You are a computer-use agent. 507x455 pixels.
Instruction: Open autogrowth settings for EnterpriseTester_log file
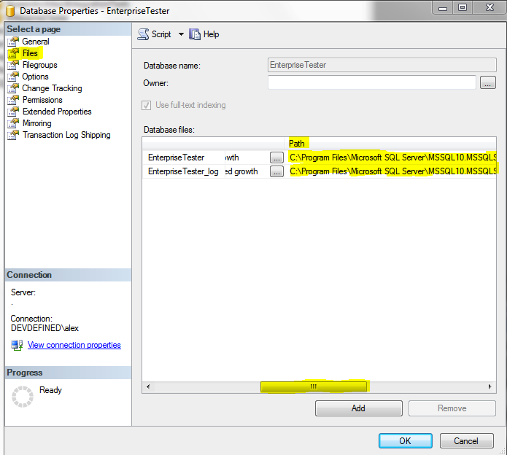pyautogui.click(x=276, y=172)
